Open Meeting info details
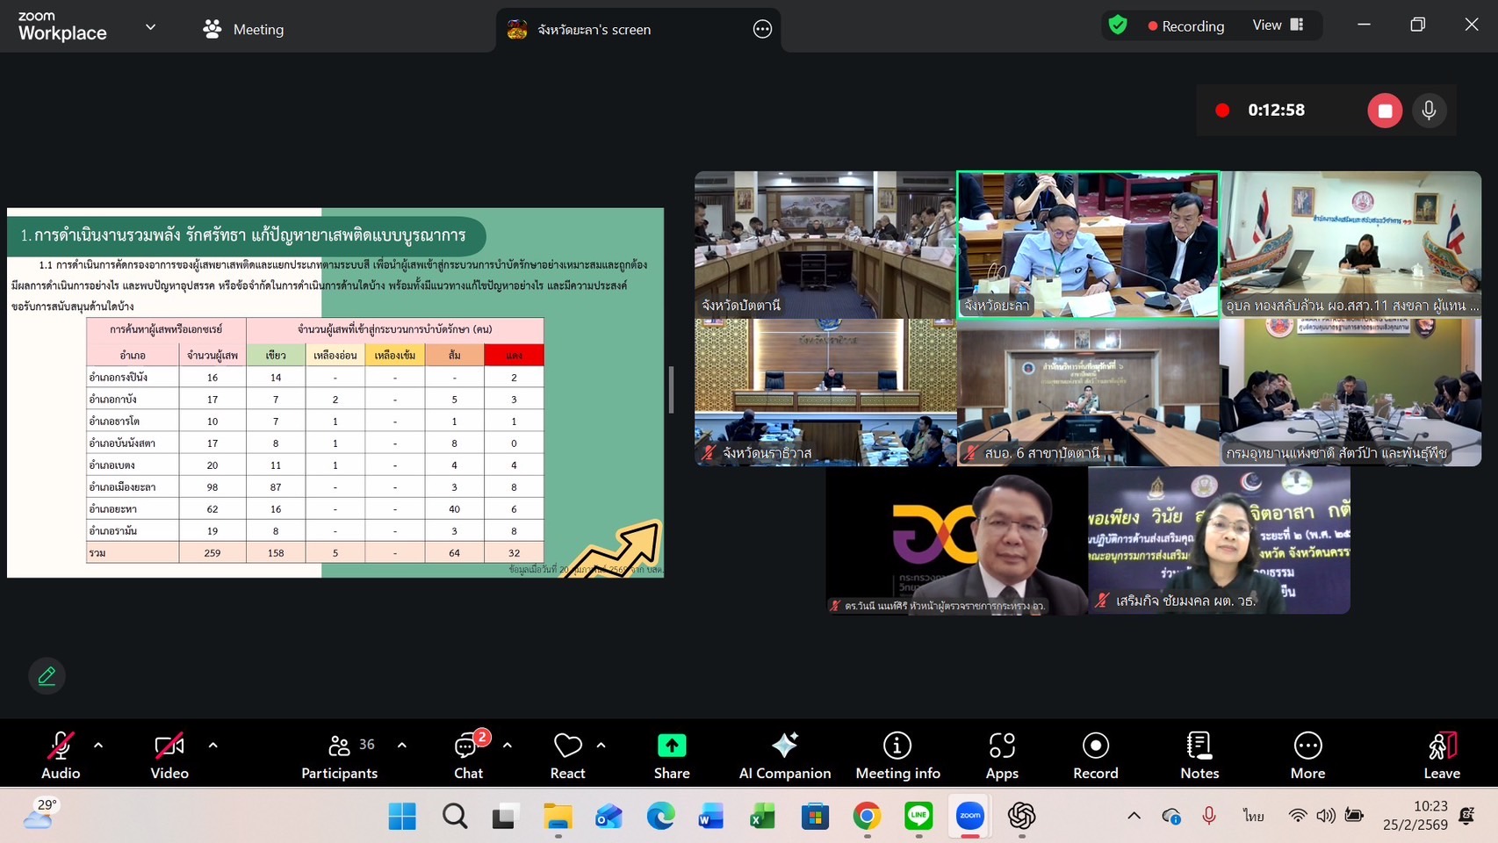This screenshot has height=843, width=1498. pos(897,755)
